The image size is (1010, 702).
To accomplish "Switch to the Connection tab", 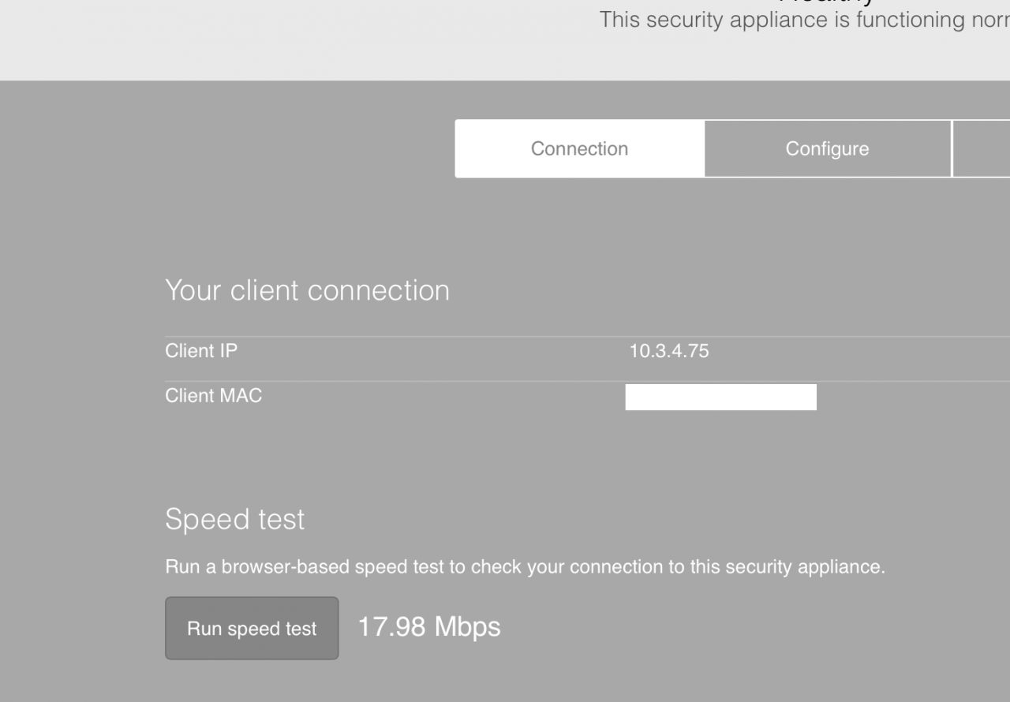I will coord(579,149).
